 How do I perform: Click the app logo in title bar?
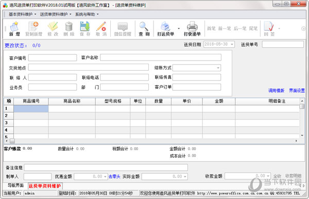pyautogui.click(x=5, y=5)
